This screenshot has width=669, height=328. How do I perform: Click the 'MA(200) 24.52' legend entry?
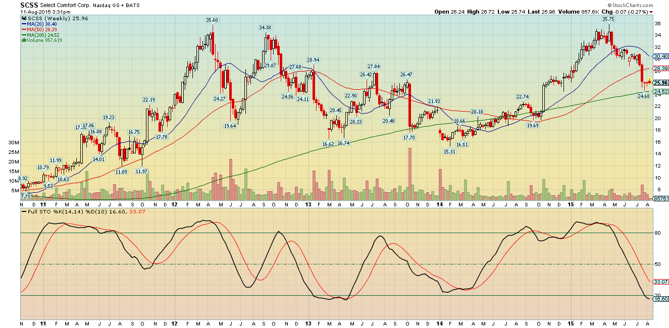tap(43, 35)
